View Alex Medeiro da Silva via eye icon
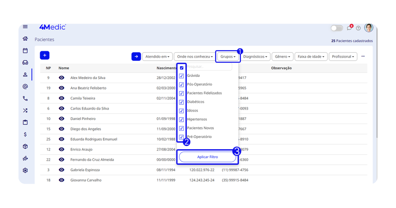This screenshot has height=208, width=396. pos(61,78)
